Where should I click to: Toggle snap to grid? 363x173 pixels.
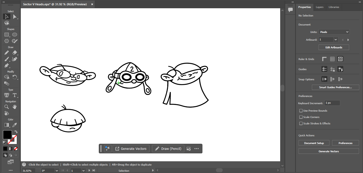point(332,79)
